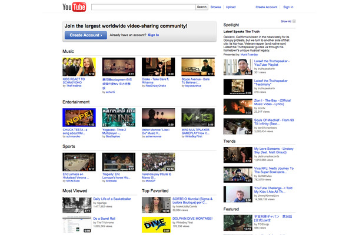The width and height of the screenshot is (359, 235).
Task: Click Souls Of Mischief From 93 title
Action: pyautogui.click(x=274, y=122)
